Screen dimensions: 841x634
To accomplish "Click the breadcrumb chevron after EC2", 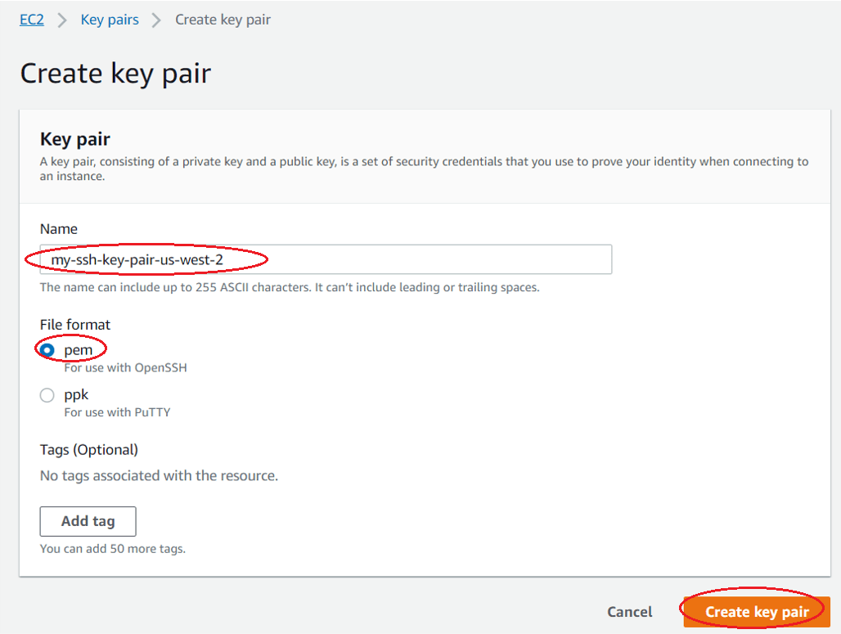I will click(62, 20).
